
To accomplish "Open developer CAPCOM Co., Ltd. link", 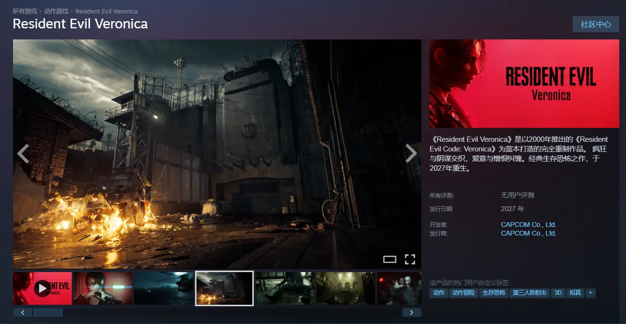I will (528, 224).
